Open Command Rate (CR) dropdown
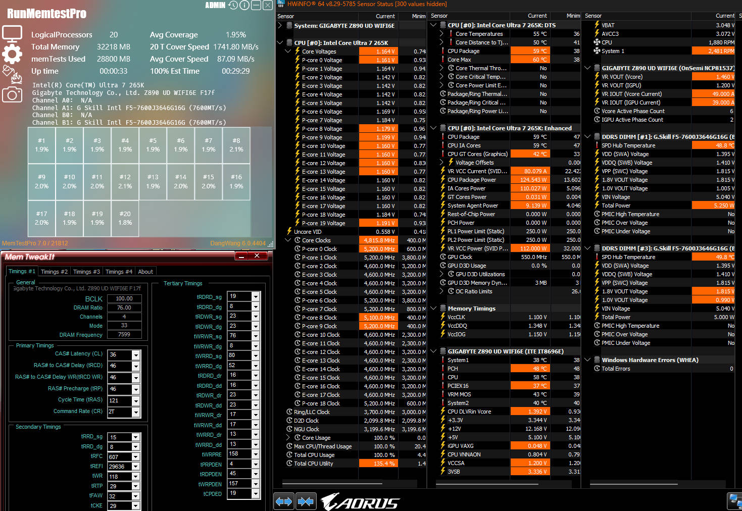This screenshot has width=742, height=511. click(135, 412)
